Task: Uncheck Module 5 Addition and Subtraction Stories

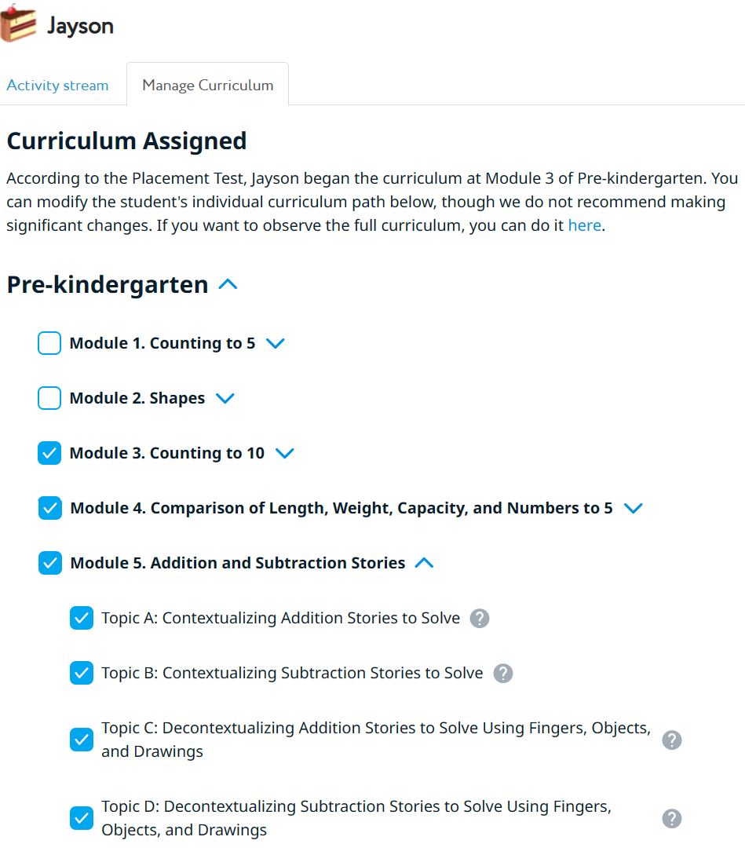Action: click(49, 563)
